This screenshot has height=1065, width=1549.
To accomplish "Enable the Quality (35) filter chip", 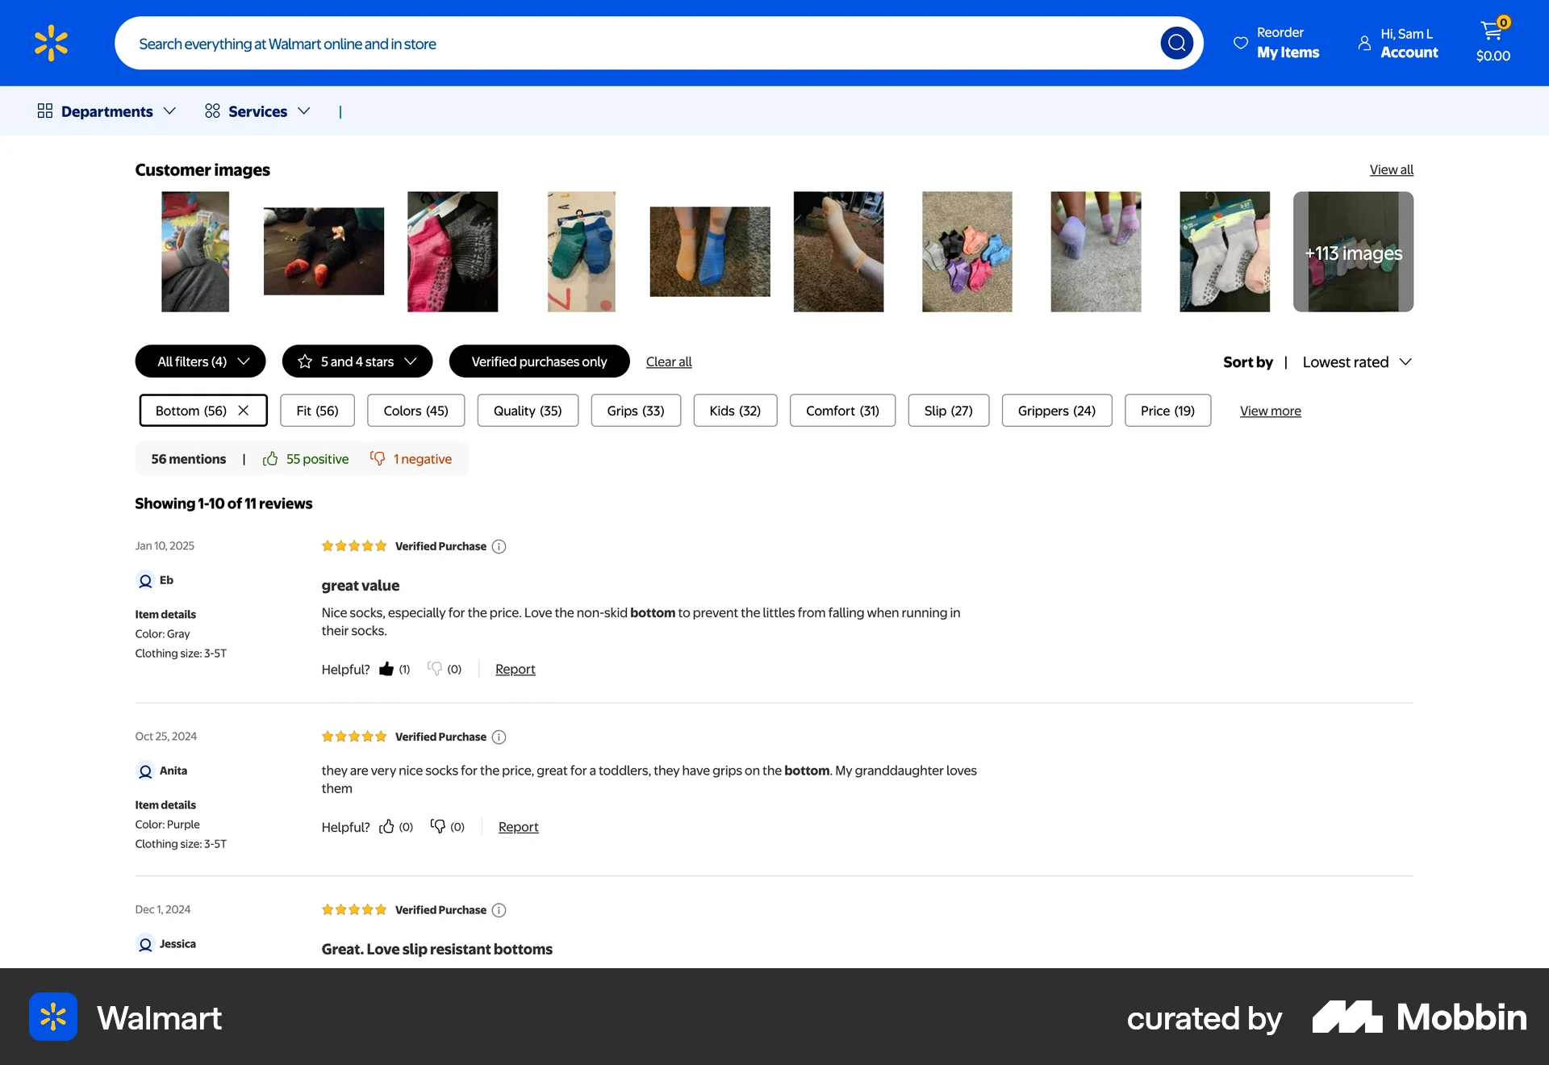I will point(528,410).
